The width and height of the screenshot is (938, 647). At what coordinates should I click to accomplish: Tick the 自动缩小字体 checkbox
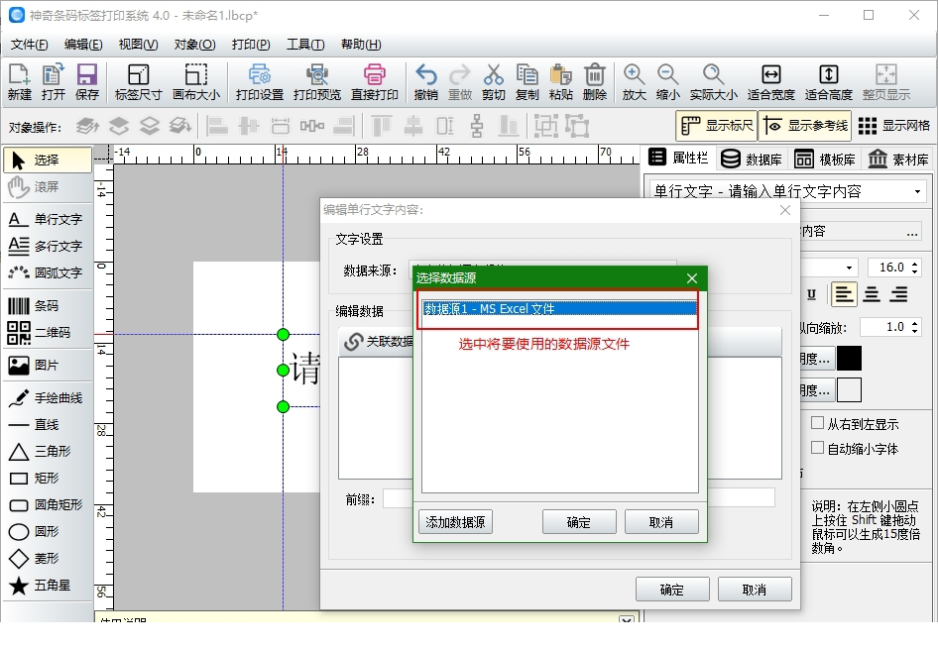[818, 448]
